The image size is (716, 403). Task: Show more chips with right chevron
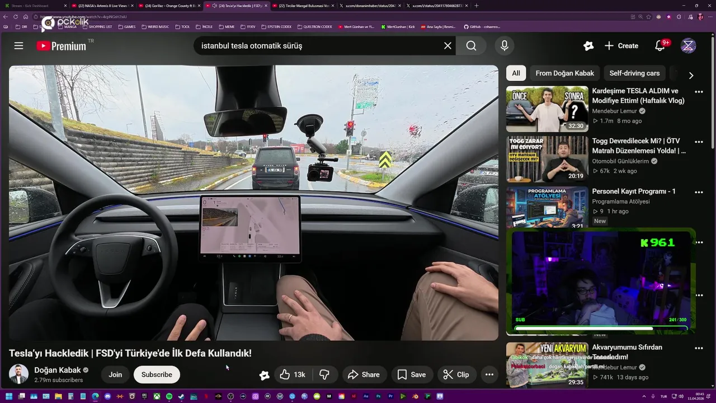[x=691, y=76]
